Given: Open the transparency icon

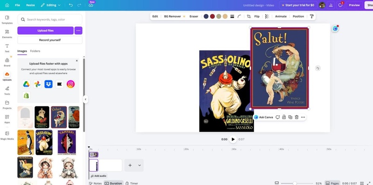Looking at the screenshot, I should tap(267, 16).
